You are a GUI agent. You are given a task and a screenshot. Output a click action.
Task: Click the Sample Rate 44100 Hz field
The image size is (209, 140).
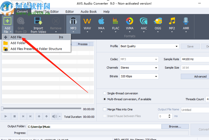click(x=195, y=59)
